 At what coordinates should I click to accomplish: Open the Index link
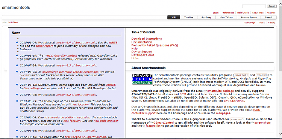coord(261,22)
